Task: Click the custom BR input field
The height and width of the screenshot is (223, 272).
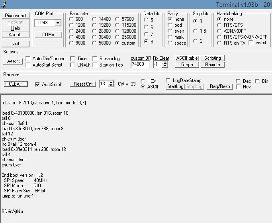Action: coord(140,65)
